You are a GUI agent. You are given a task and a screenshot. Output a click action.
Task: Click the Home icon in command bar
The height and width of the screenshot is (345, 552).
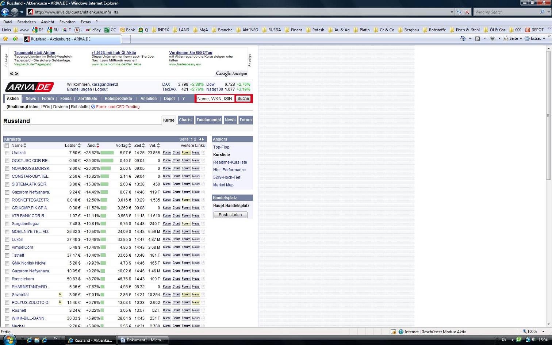coord(463,39)
